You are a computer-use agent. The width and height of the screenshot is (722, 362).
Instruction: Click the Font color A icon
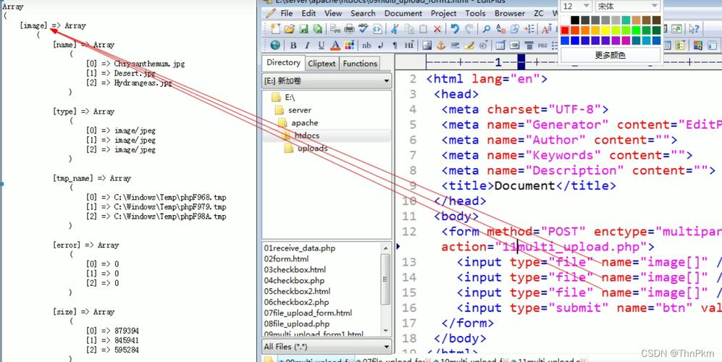(335, 45)
